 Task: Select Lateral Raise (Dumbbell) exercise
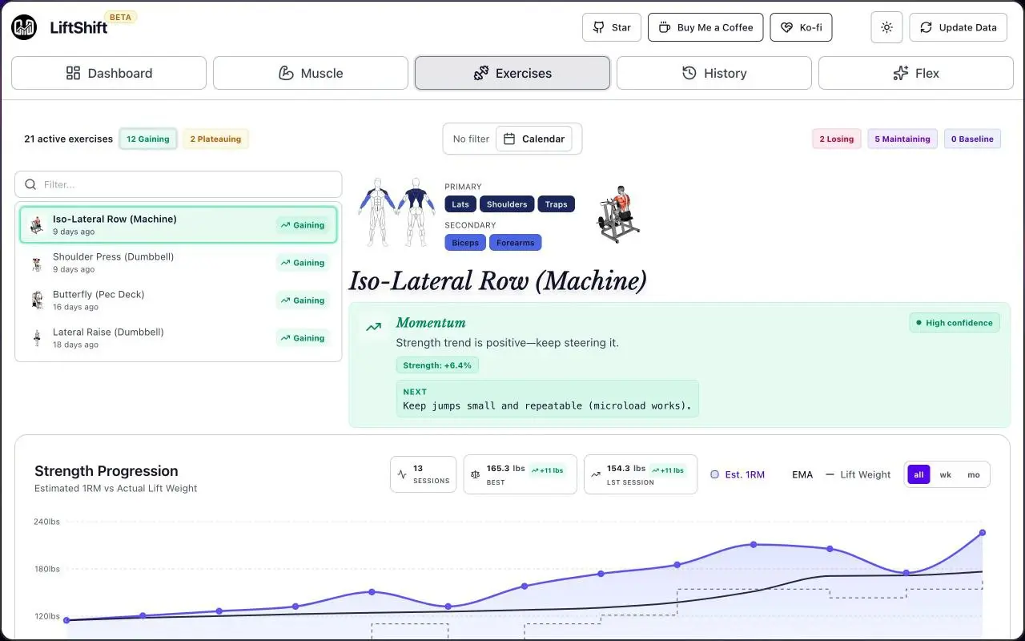tap(178, 338)
